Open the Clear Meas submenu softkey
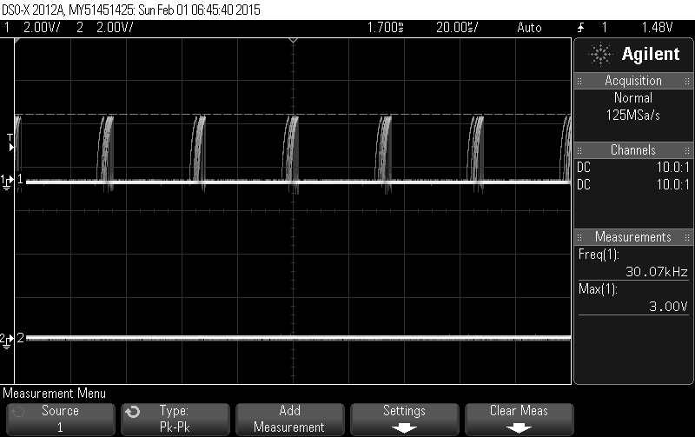695x437 pixels. (519, 419)
